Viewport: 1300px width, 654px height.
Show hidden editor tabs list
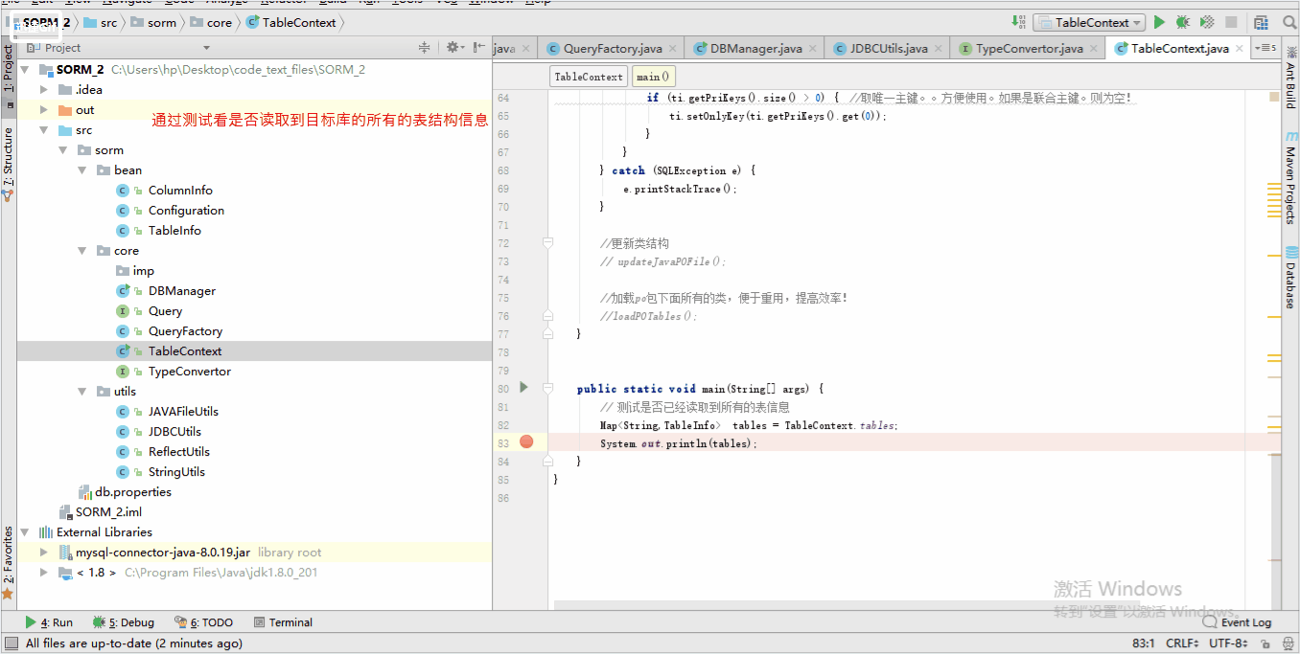1265,48
